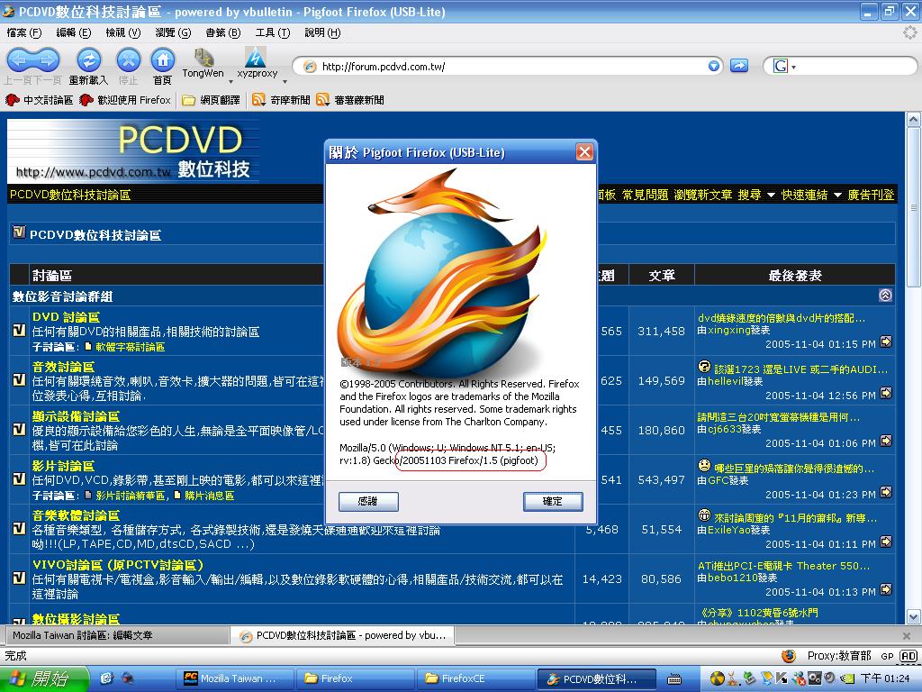The width and height of the screenshot is (922, 692).
Task: Click the Proxy:教育部 status bar indicator
Action: (x=839, y=656)
